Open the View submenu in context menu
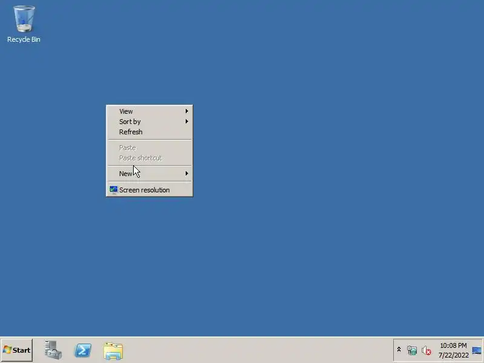484x363 pixels. pyautogui.click(x=149, y=111)
